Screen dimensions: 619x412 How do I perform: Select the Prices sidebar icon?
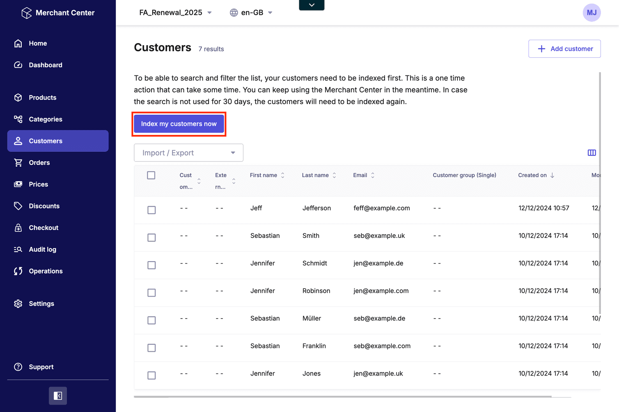(x=18, y=184)
